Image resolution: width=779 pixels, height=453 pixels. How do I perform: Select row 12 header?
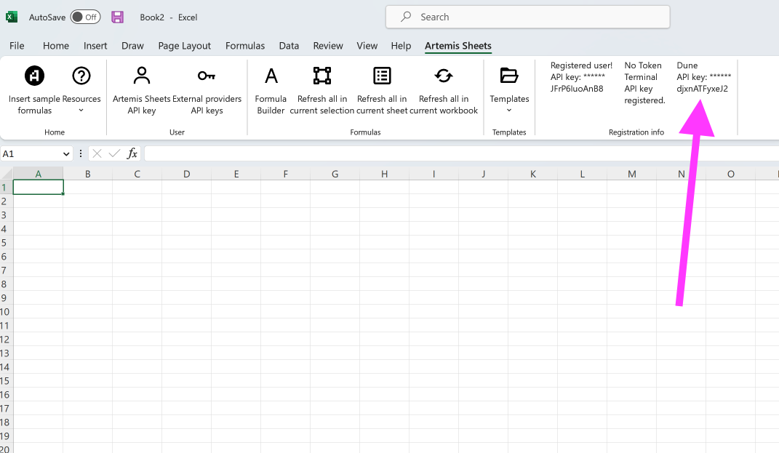pos(5,340)
